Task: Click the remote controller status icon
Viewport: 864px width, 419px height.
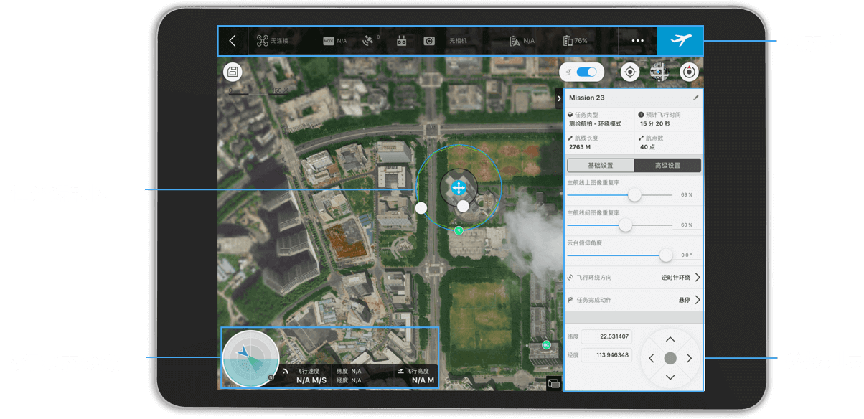Action: [401, 42]
